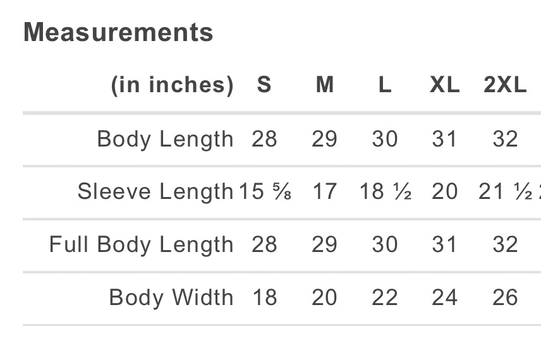The height and width of the screenshot is (360, 541).
Task: Select the S size column header
Action: tap(264, 85)
